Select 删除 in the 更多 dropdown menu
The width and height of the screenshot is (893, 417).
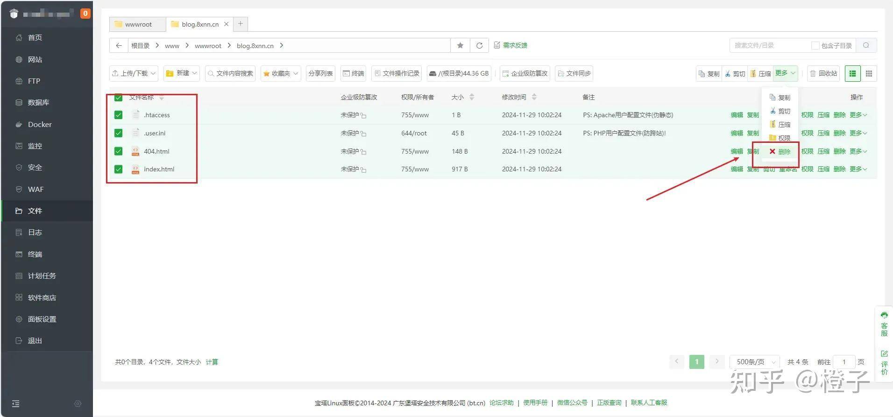pos(780,151)
